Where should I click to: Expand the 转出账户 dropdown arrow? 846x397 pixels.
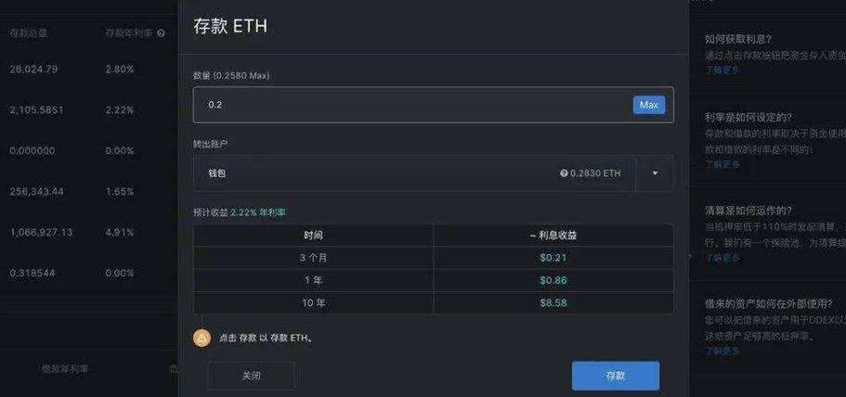click(655, 173)
